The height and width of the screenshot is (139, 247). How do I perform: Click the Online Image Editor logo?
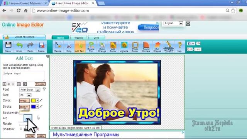23,25
